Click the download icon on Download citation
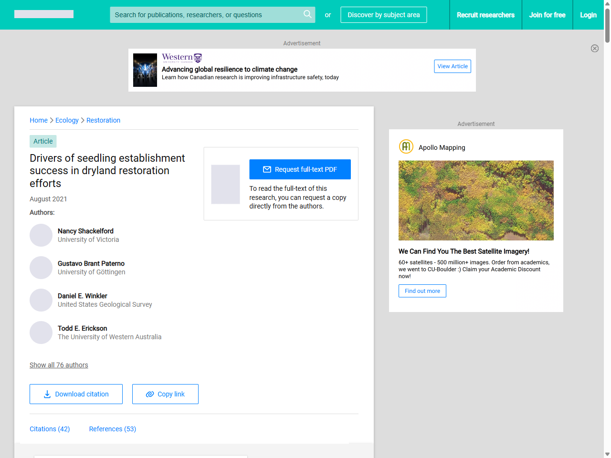 pos(47,394)
